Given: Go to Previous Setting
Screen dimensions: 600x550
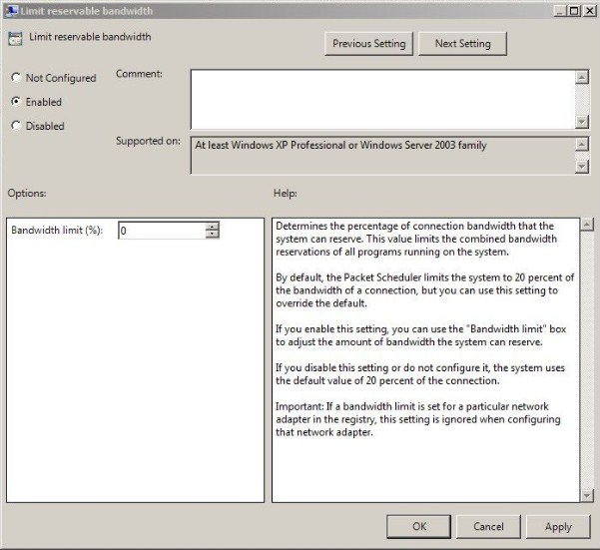Looking at the screenshot, I should (x=368, y=44).
